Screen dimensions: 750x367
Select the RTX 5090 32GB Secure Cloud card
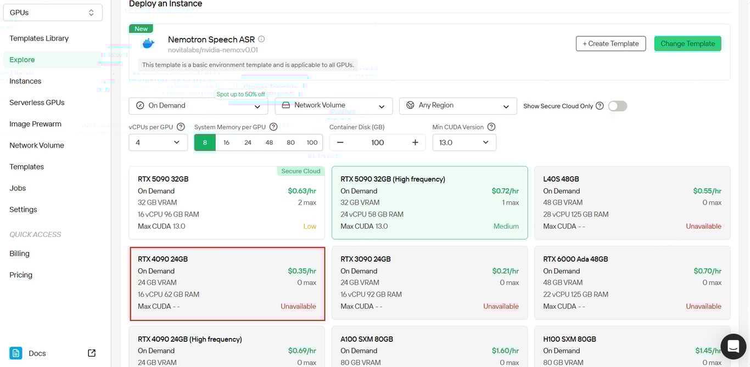coord(227,202)
